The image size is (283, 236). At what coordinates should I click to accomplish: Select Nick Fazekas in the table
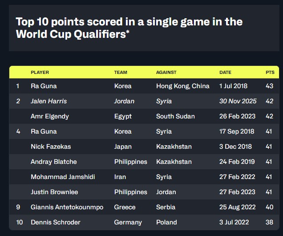[51, 146]
